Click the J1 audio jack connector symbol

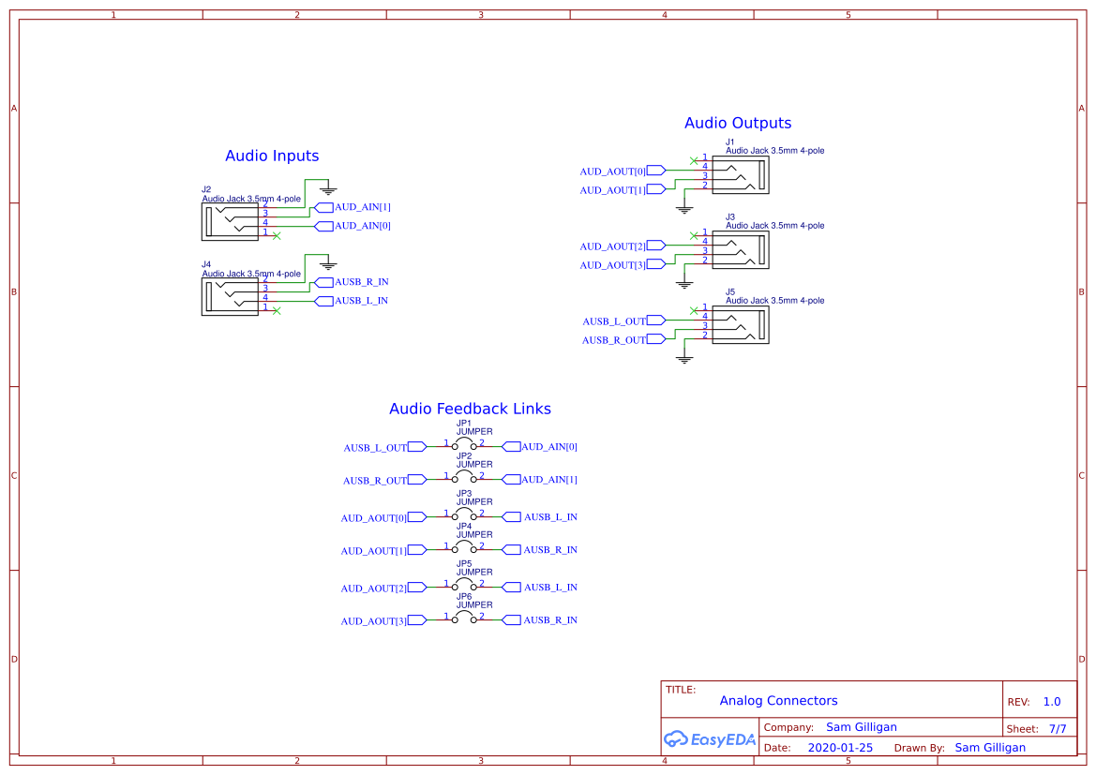(x=739, y=173)
